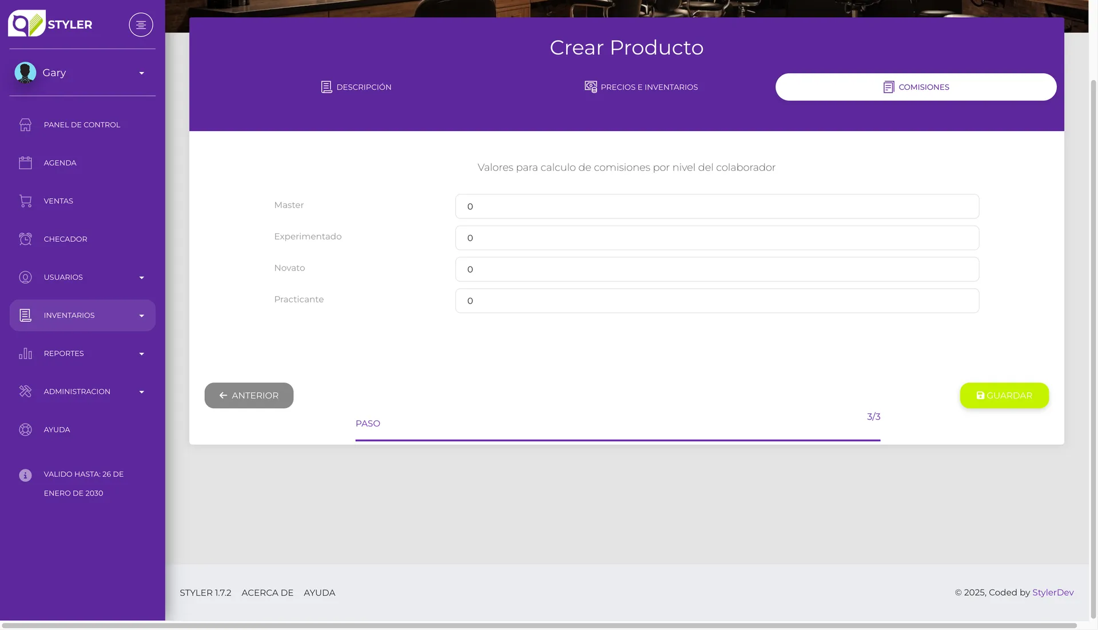The height and width of the screenshot is (630, 1098).
Task: Click Gary's profile avatar
Action: (25, 73)
